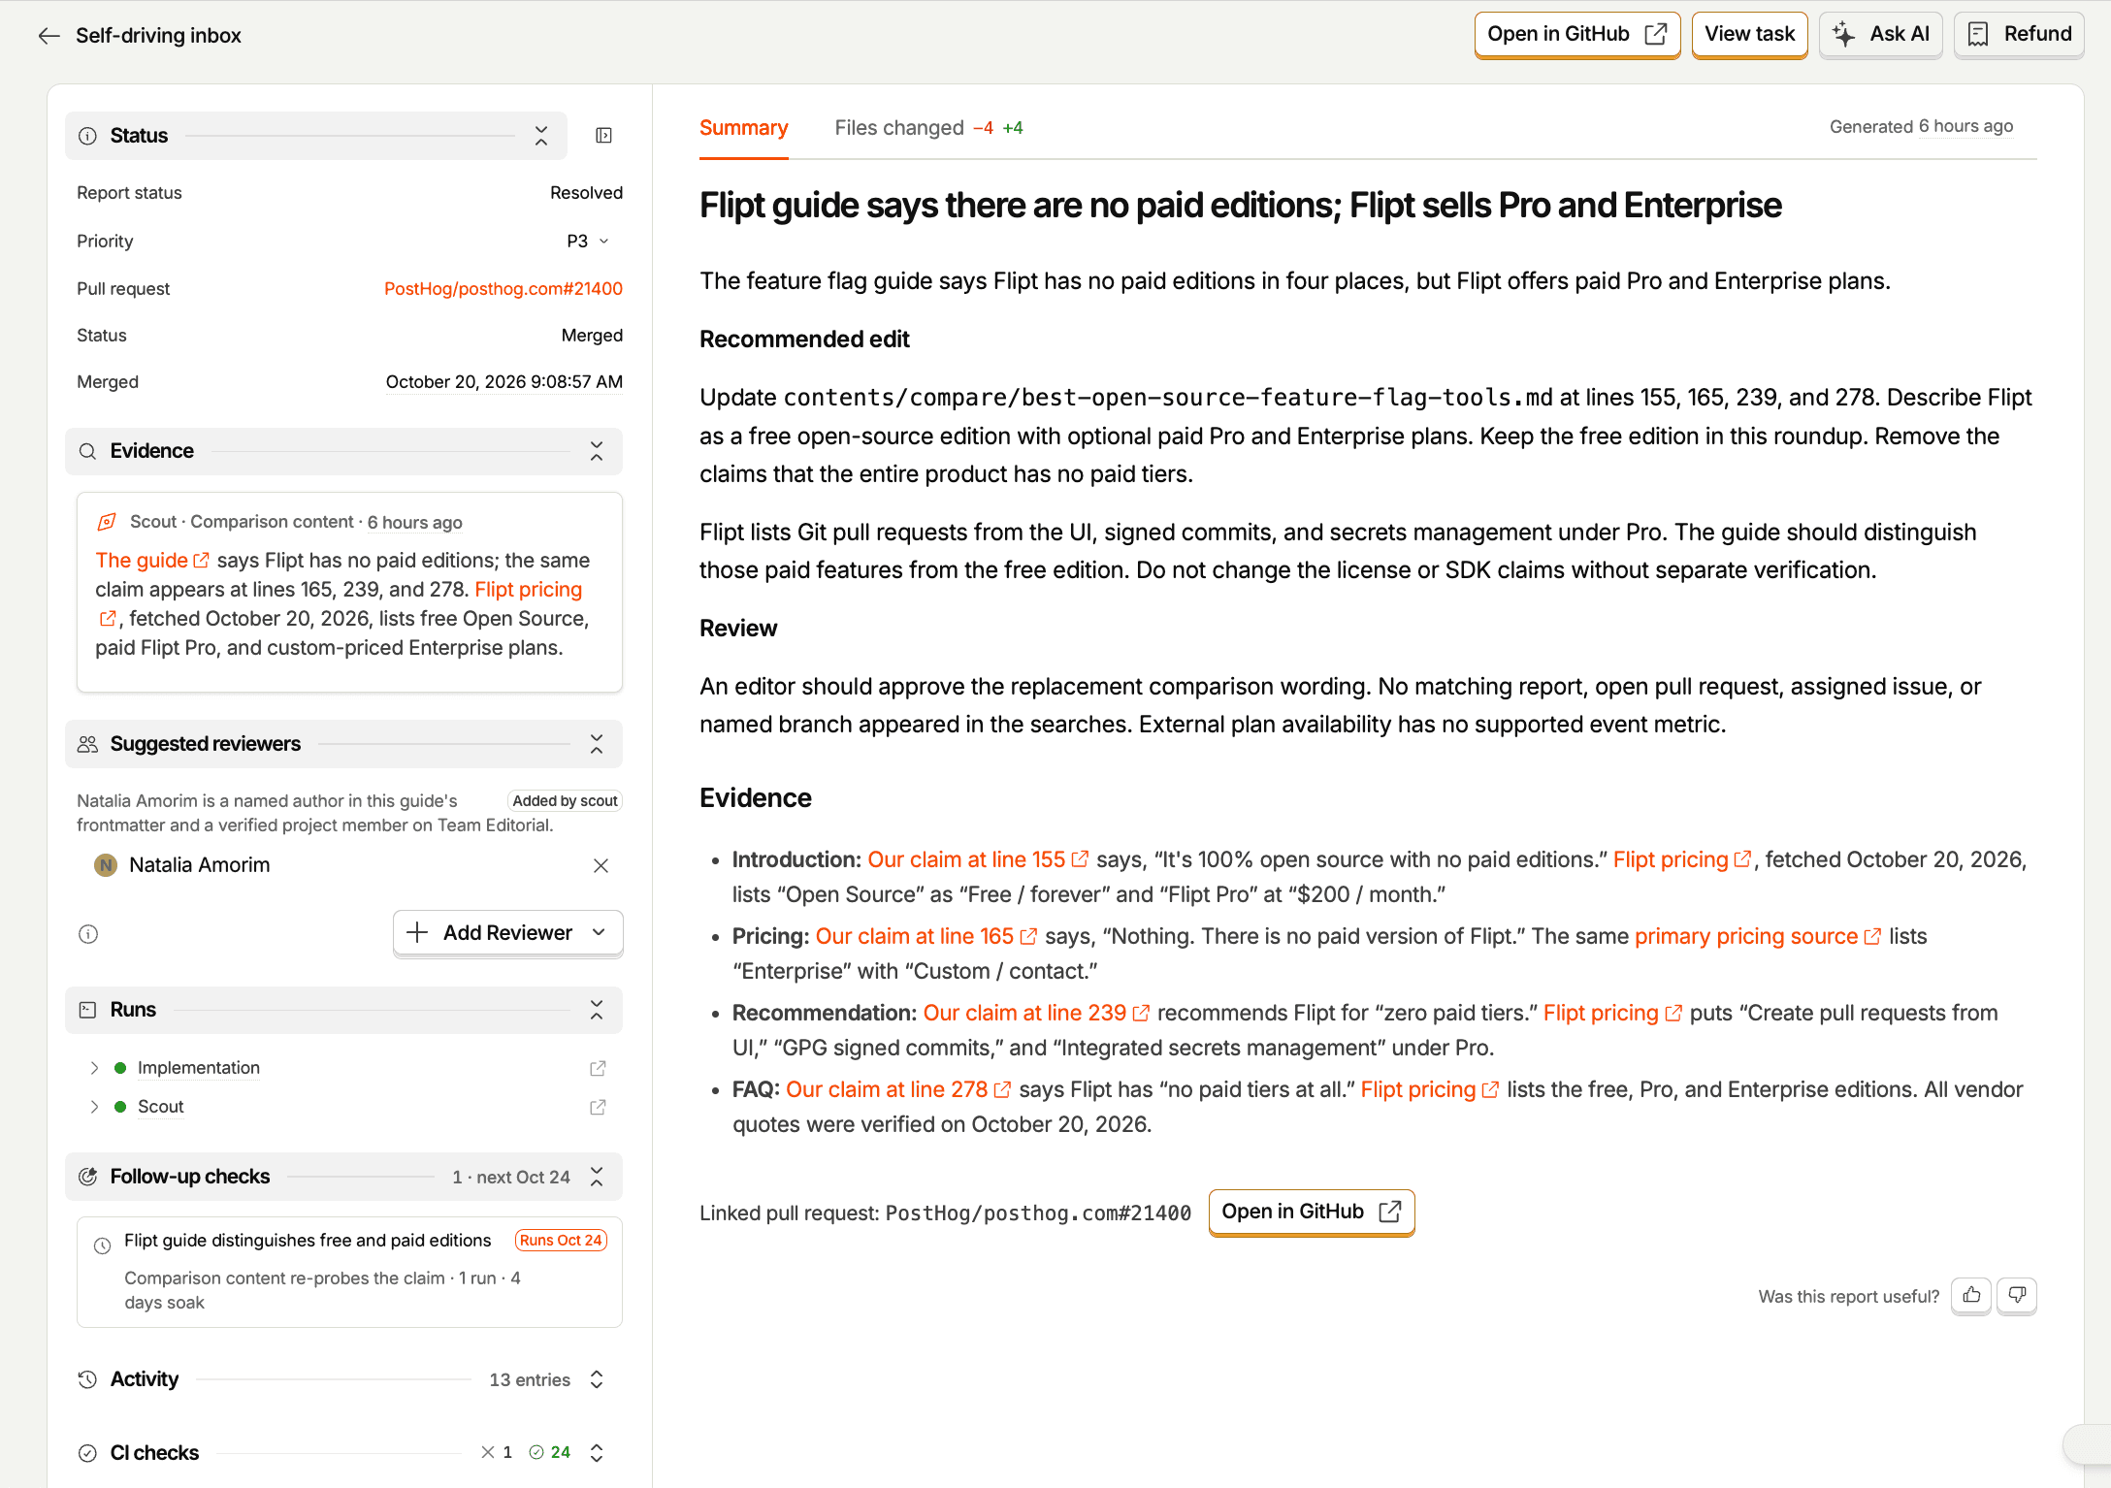Switch to the Summary tab
This screenshot has width=2111, height=1488.
coord(743,128)
